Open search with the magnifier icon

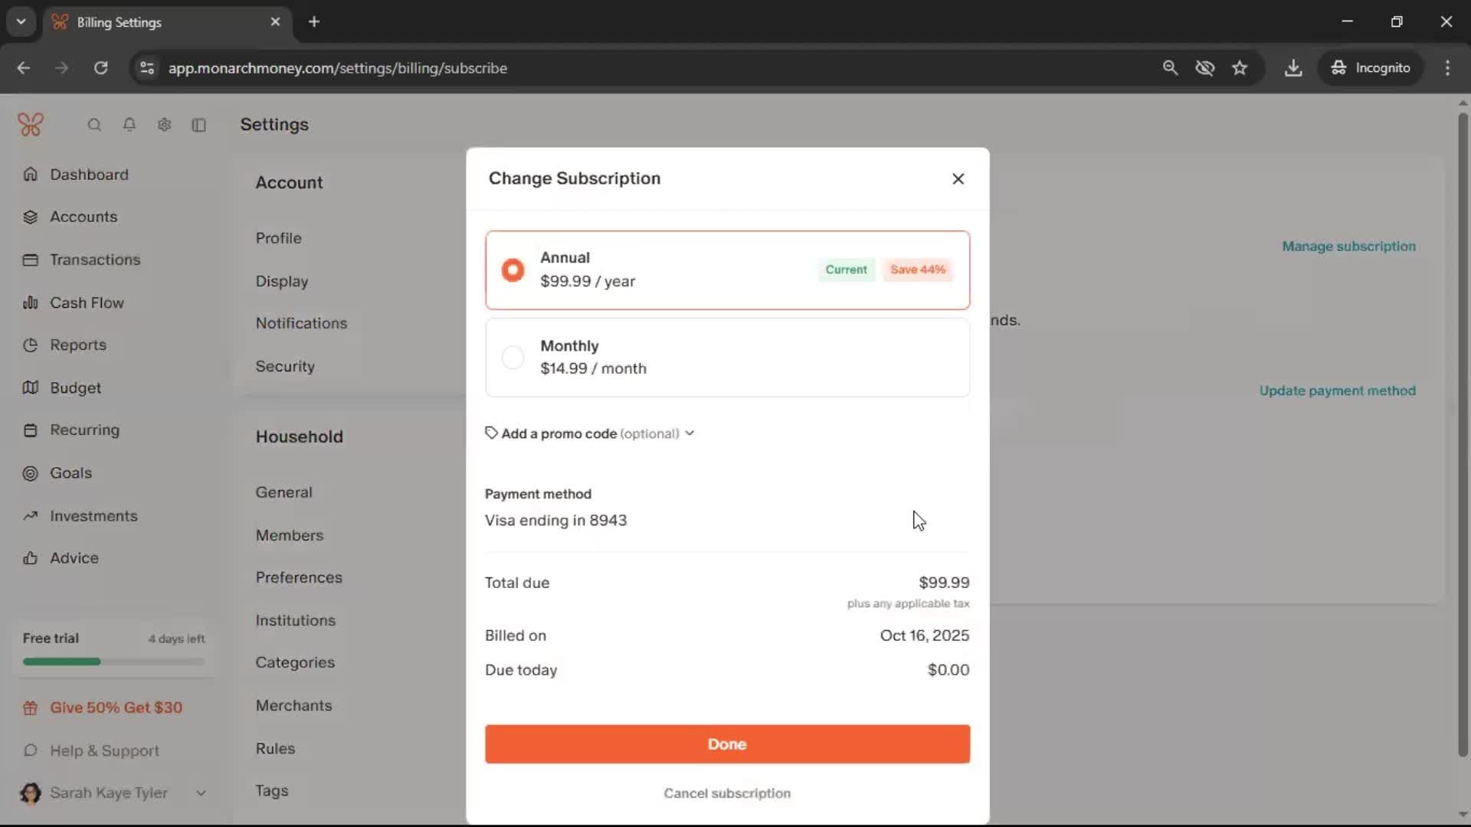tap(94, 124)
